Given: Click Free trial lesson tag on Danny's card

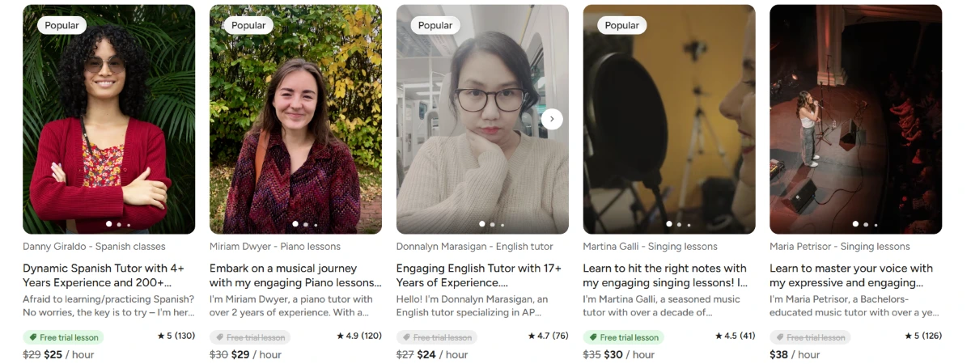Looking at the screenshot, I should 63,337.
